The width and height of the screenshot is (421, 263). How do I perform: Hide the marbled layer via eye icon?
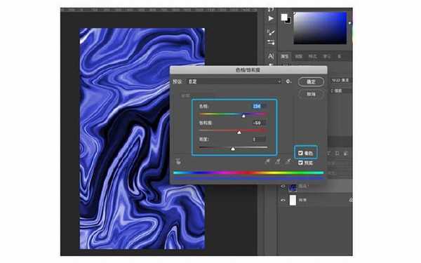(x=283, y=187)
